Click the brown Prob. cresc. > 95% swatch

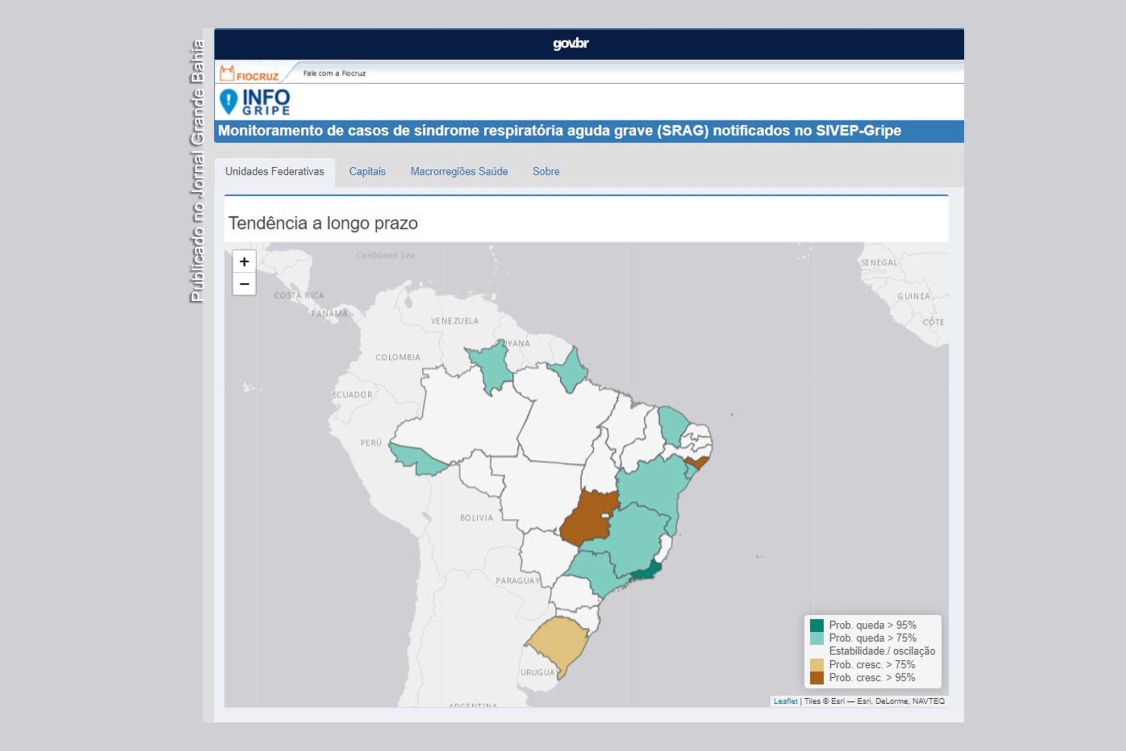point(816,678)
